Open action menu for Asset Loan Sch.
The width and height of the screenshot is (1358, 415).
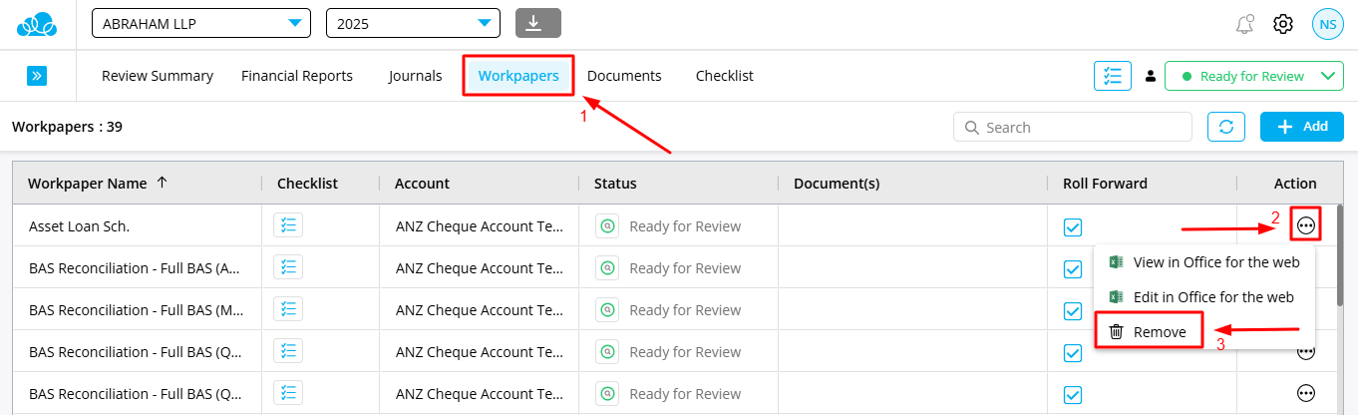[x=1305, y=226]
